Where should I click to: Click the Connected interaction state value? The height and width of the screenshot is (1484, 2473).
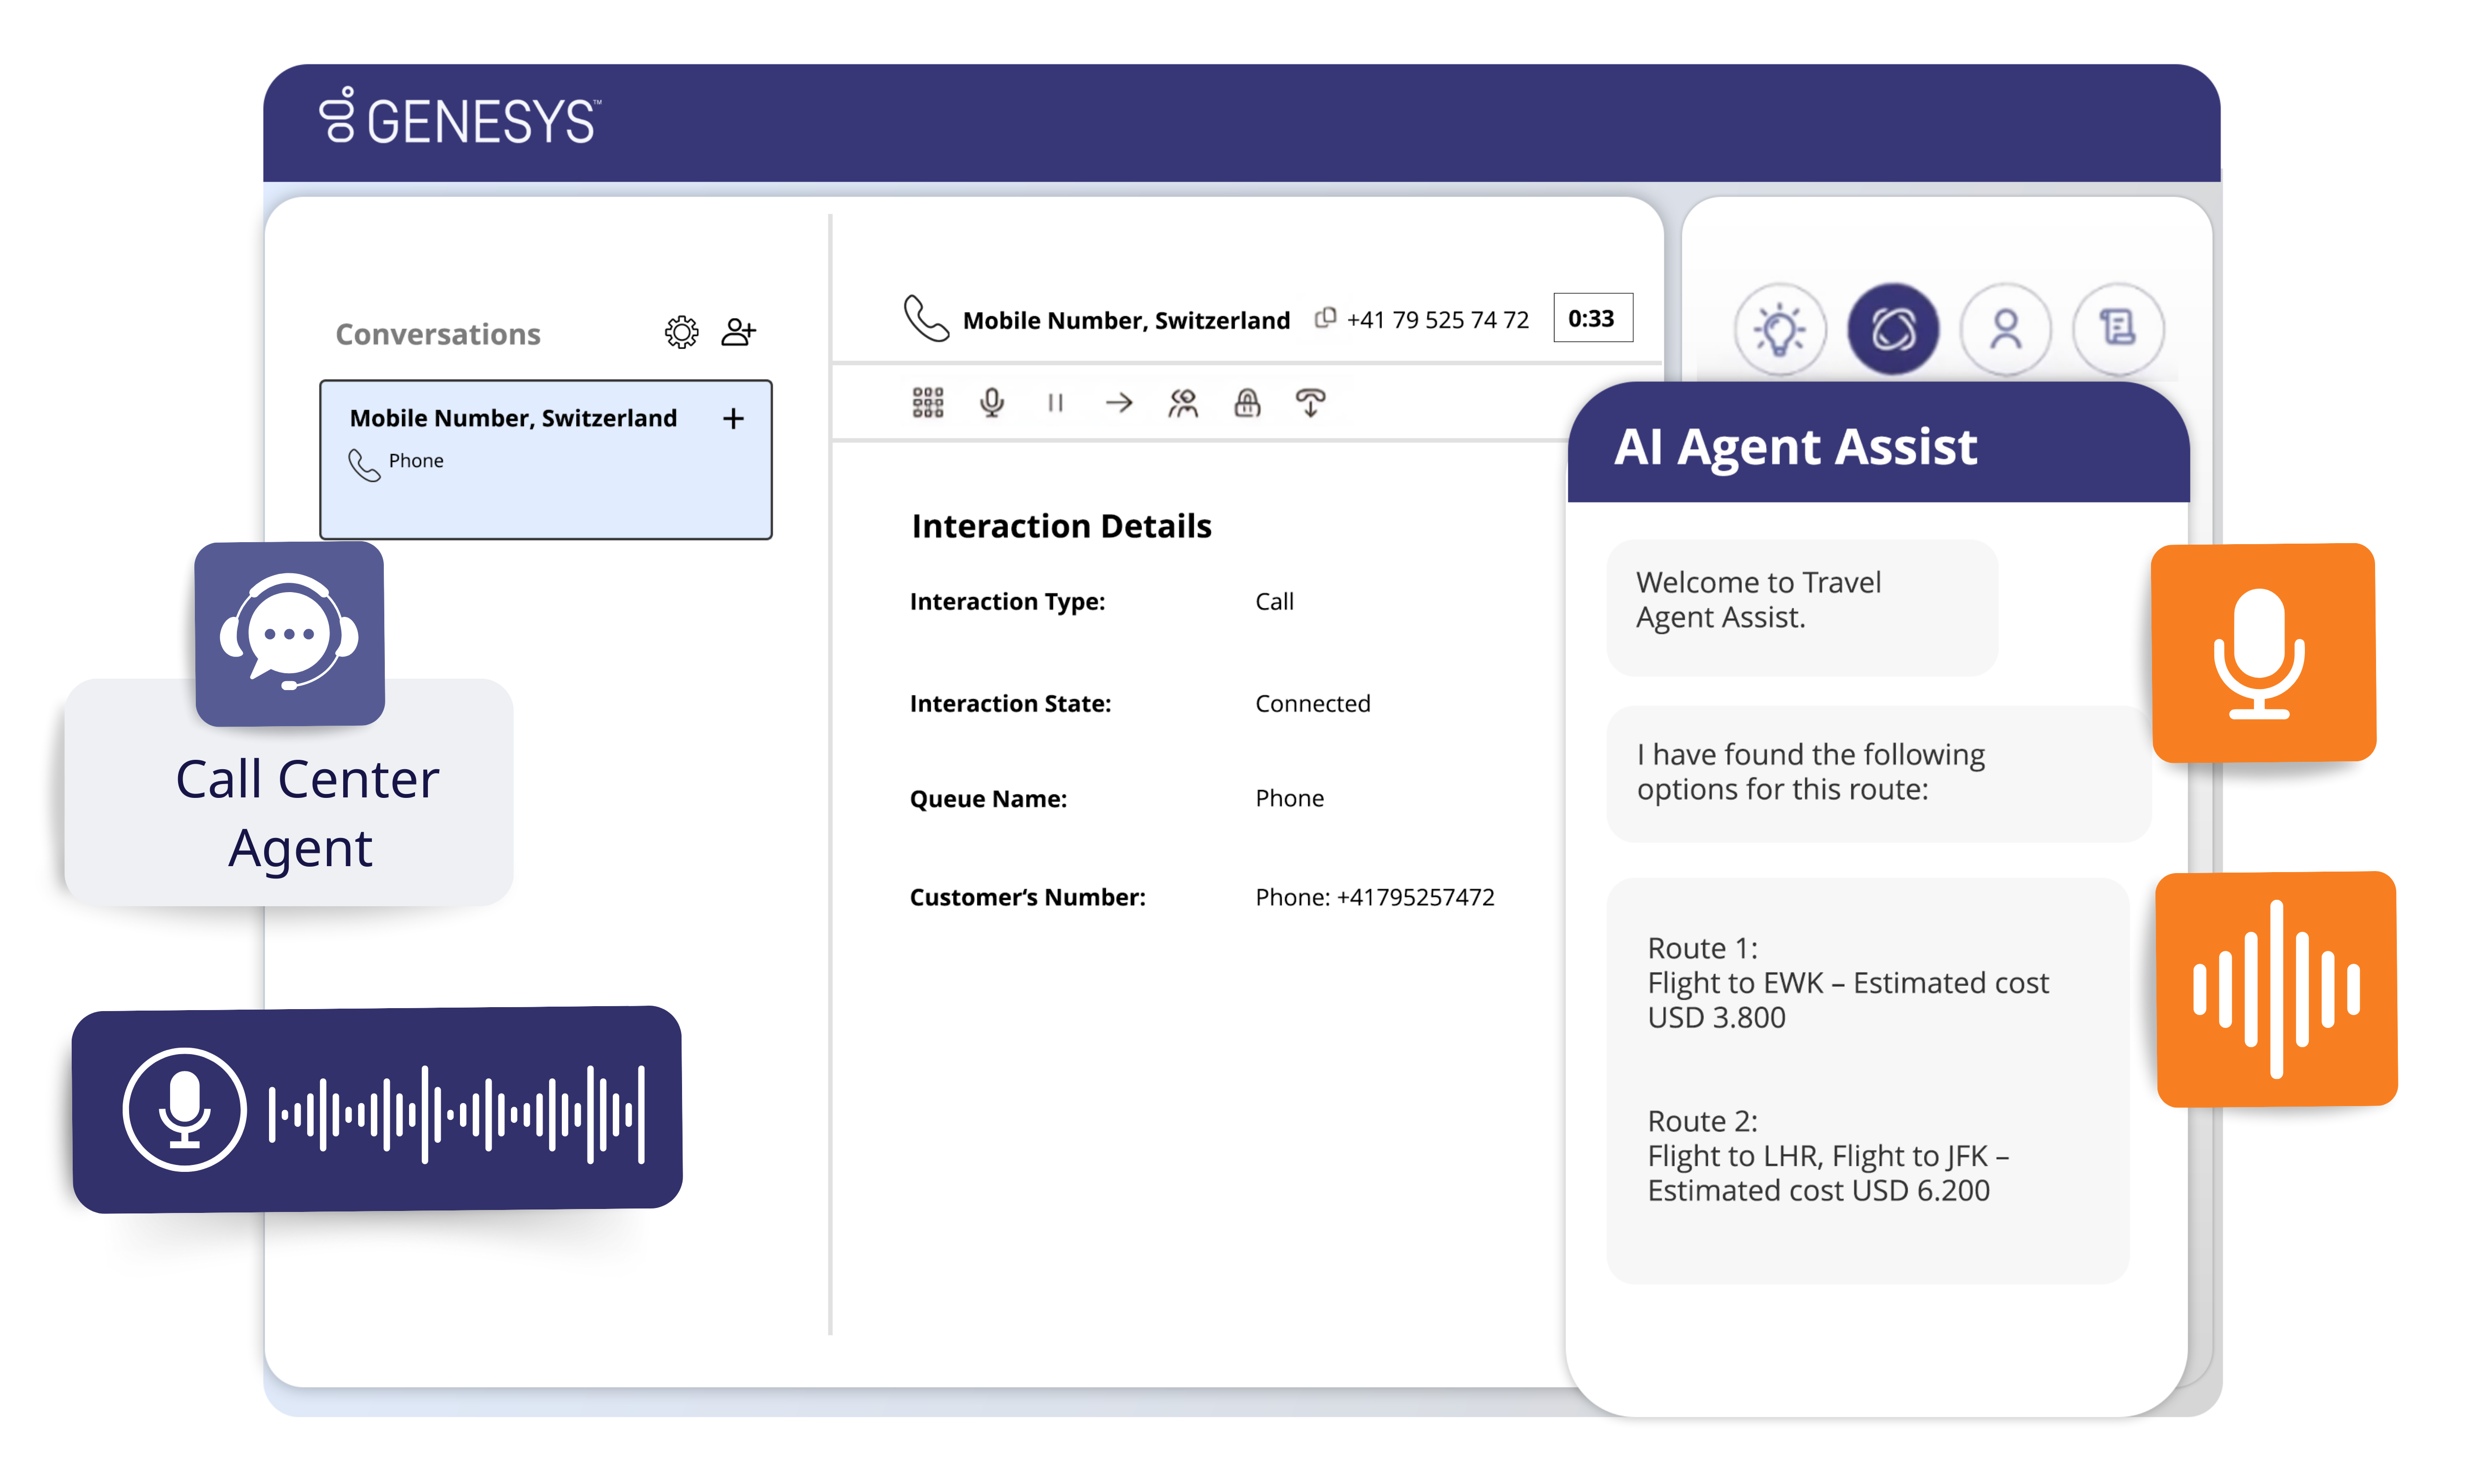(1313, 703)
